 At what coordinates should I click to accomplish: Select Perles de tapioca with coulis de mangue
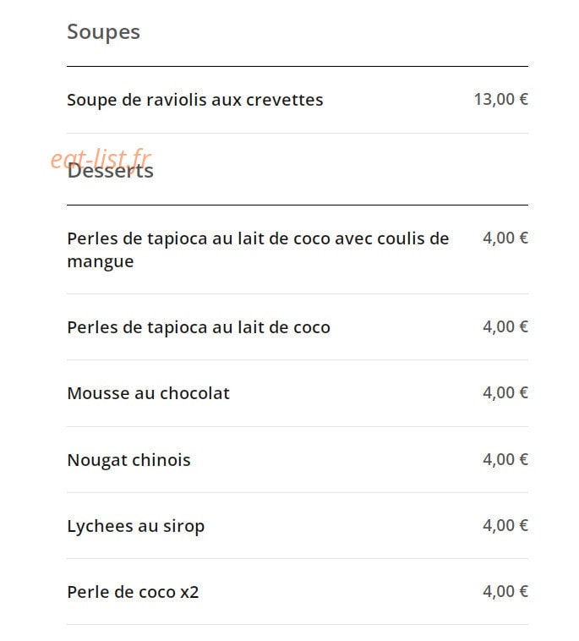[258, 249]
